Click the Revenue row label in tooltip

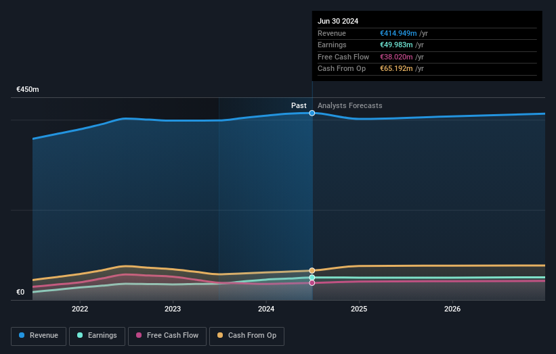pyautogui.click(x=332, y=33)
